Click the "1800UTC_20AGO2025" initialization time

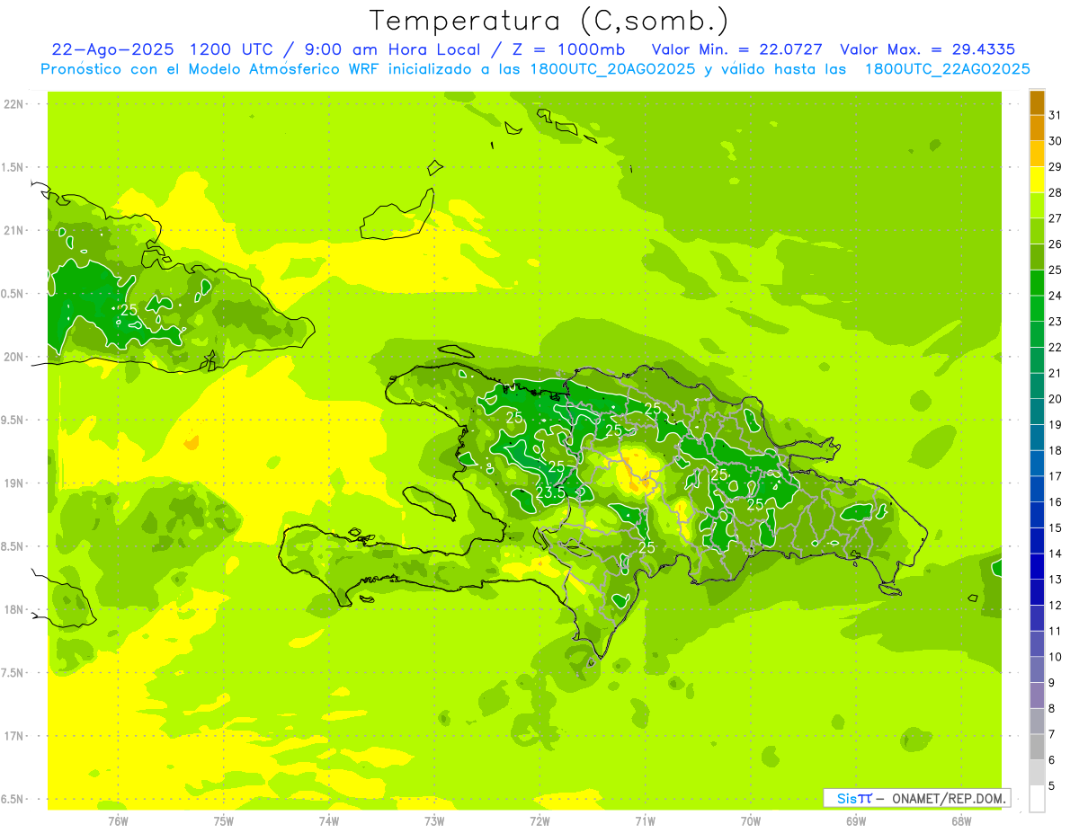610,69
